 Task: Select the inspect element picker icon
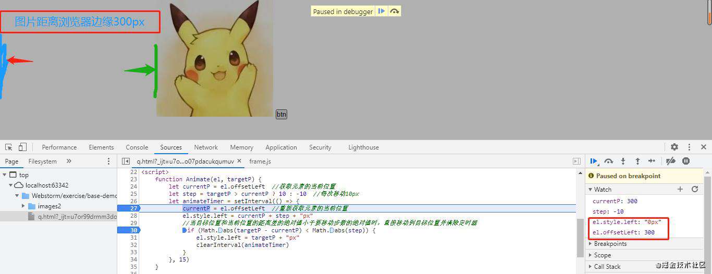click(9, 147)
